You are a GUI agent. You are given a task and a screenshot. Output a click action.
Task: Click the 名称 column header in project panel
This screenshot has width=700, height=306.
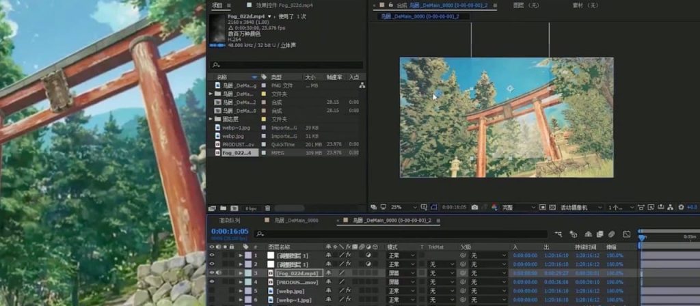click(x=221, y=77)
